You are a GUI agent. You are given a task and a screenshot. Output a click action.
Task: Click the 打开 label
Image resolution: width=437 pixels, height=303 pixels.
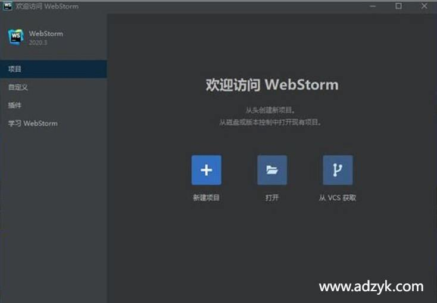click(272, 198)
